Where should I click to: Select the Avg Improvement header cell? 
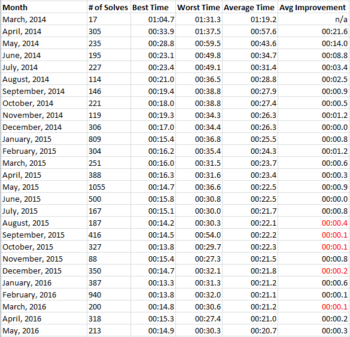tap(314, 7)
